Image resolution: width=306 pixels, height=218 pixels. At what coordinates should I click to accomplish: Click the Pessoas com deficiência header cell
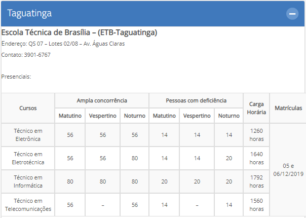coord(196,100)
